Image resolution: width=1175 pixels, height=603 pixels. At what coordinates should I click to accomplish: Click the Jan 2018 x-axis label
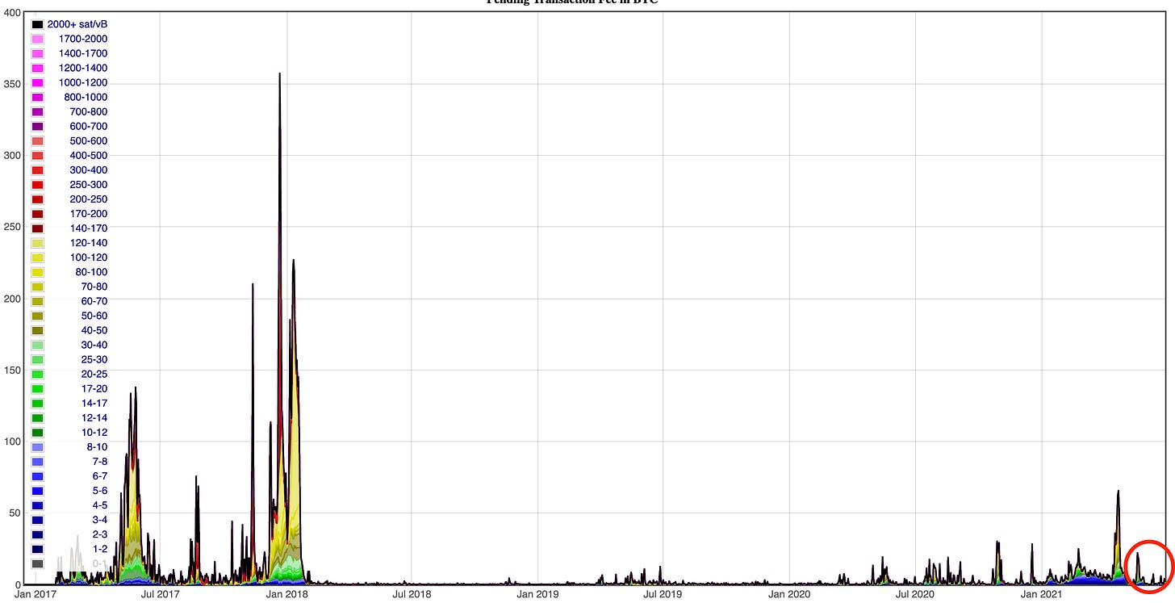pyautogui.click(x=286, y=595)
